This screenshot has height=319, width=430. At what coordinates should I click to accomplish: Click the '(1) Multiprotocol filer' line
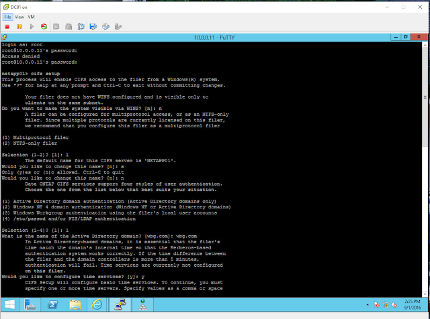tap(35, 137)
